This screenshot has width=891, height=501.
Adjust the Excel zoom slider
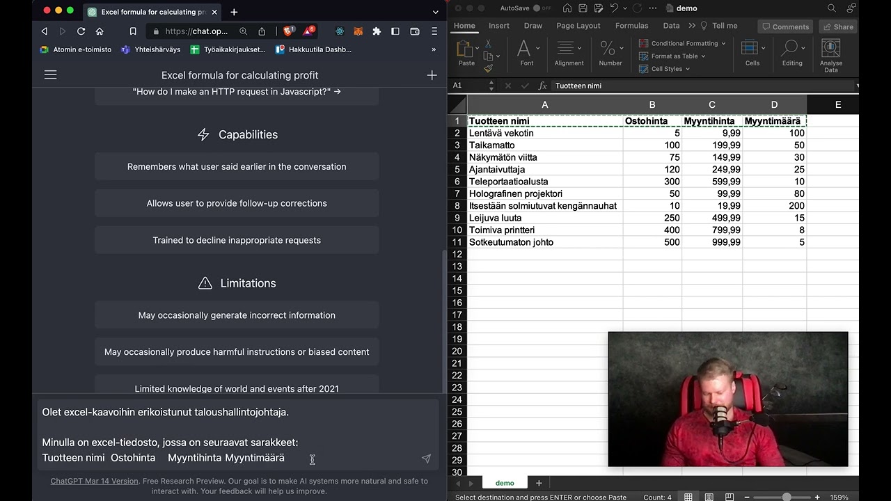[x=787, y=497]
